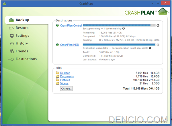Go to the History tab
The width and height of the screenshot is (172, 126).
click(22, 44)
